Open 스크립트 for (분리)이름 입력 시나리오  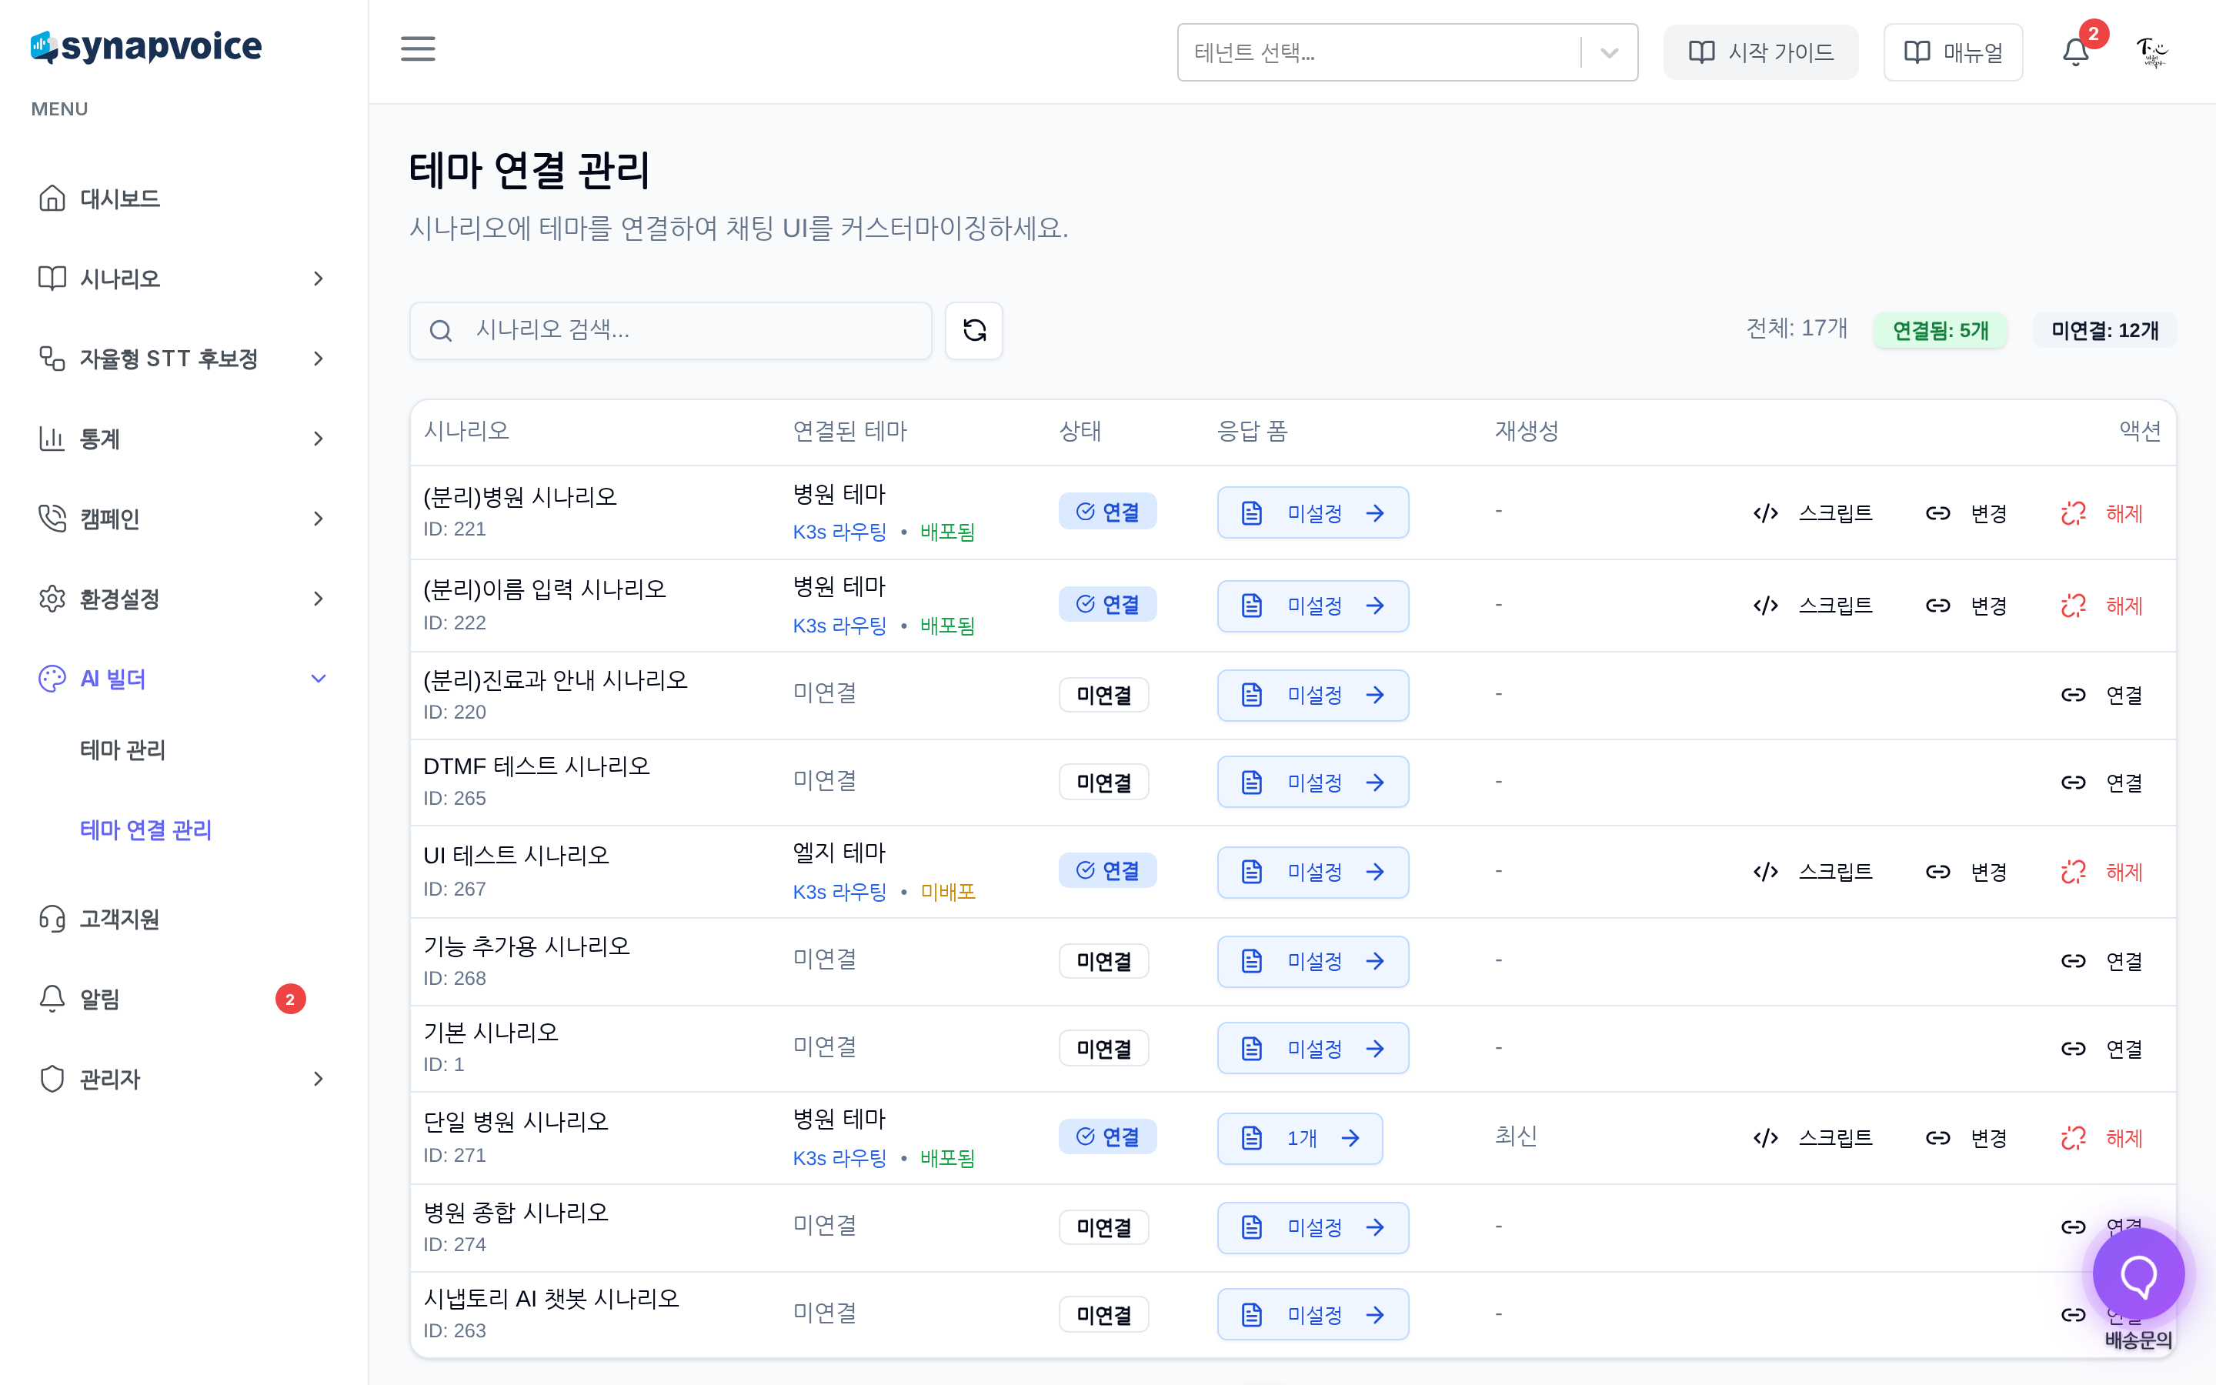pos(1812,606)
